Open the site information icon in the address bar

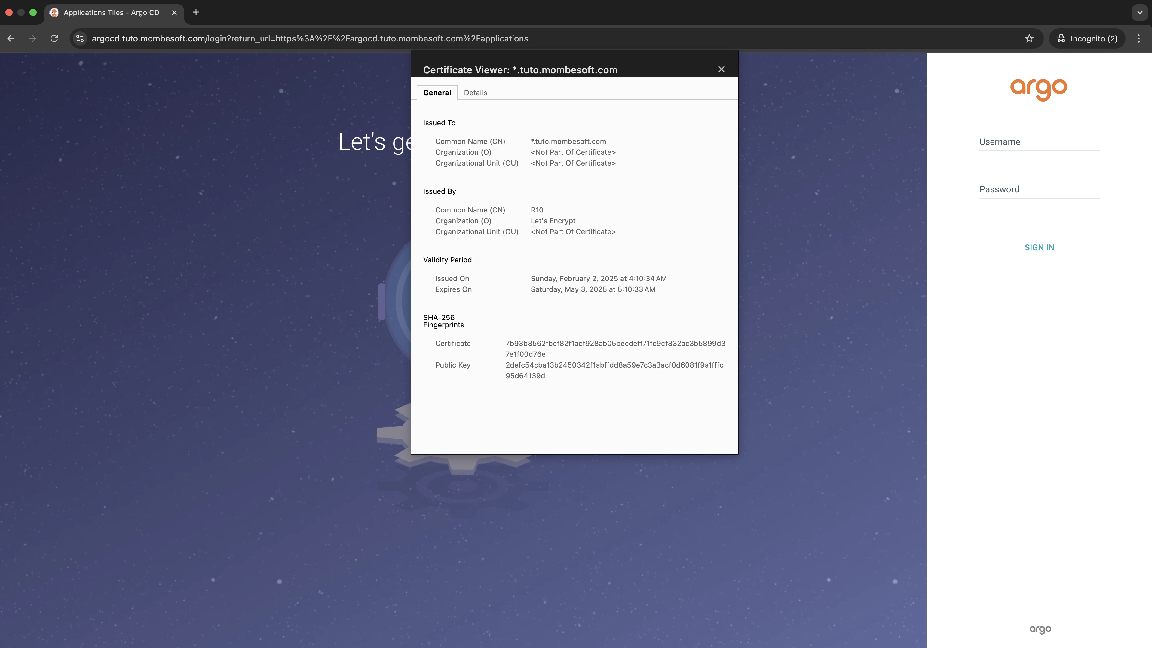80,38
